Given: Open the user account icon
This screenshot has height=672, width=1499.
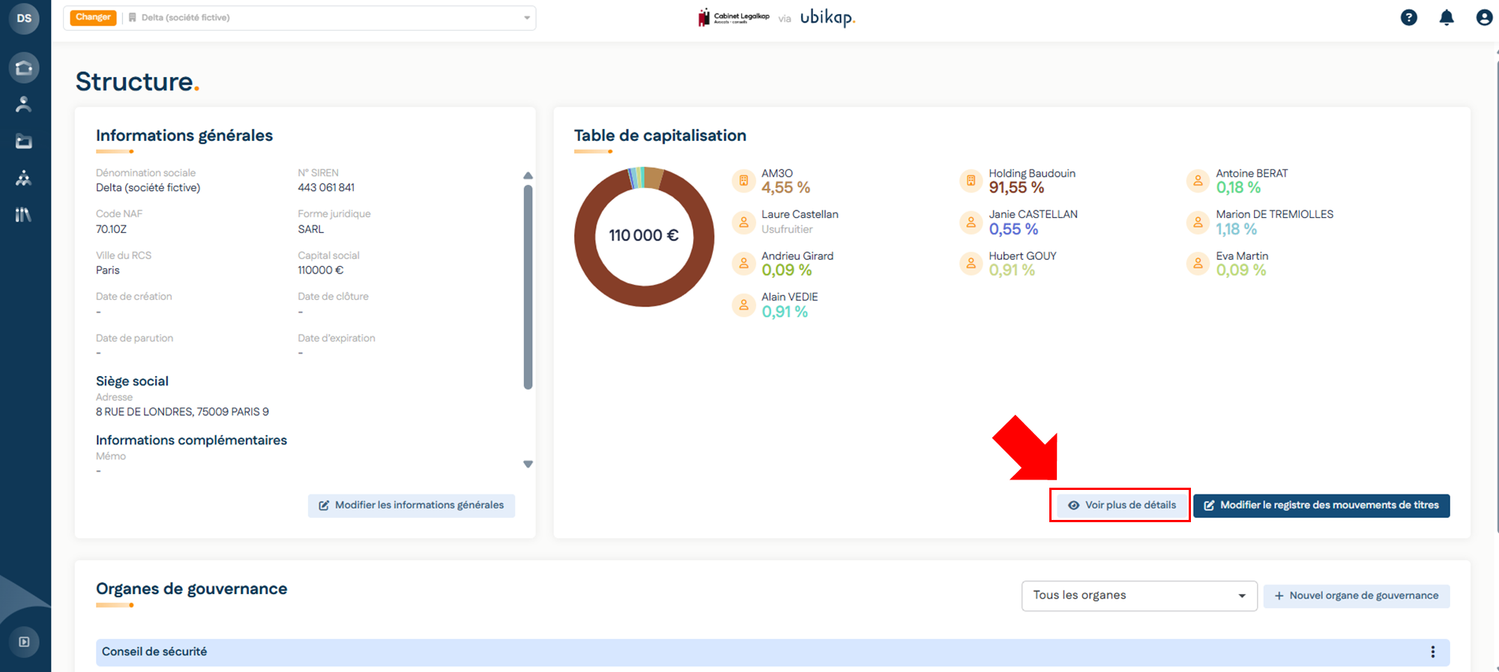Looking at the screenshot, I should point(1484,18).
